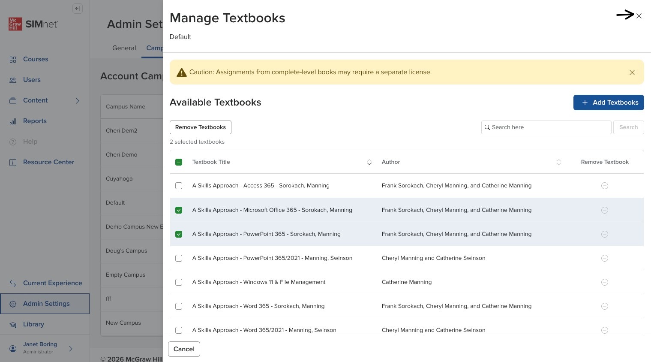Expand the Content menu chevron
This screenshot has height=362, width=651.
(x=78, y=101)
